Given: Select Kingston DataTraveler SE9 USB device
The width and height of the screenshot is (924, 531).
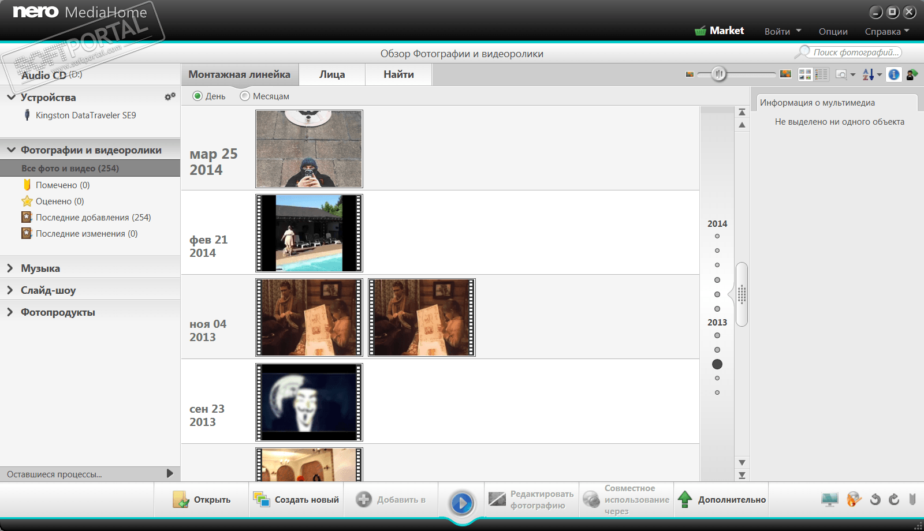Looking at the screenshot, I should coord(80,115).
